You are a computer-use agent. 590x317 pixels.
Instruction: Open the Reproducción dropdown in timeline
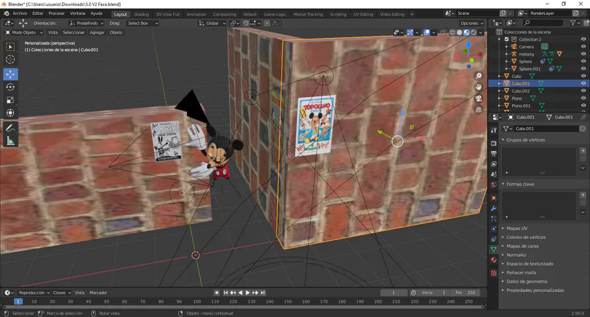34,293
